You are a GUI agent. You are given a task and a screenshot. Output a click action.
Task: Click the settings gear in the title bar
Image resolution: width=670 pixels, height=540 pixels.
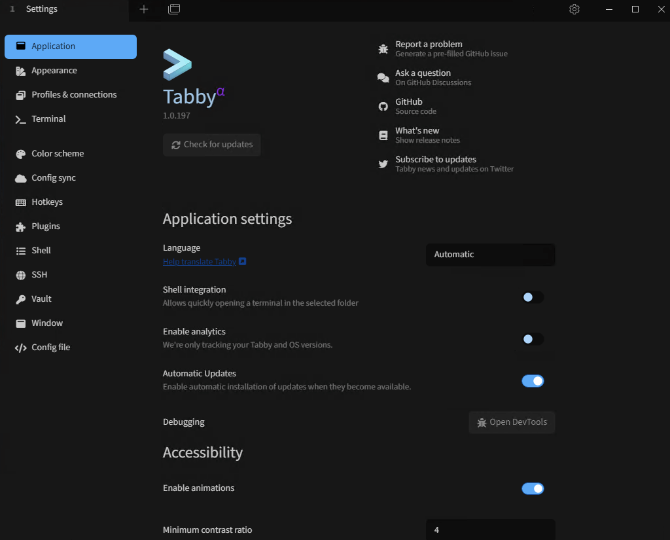point(574,9)
